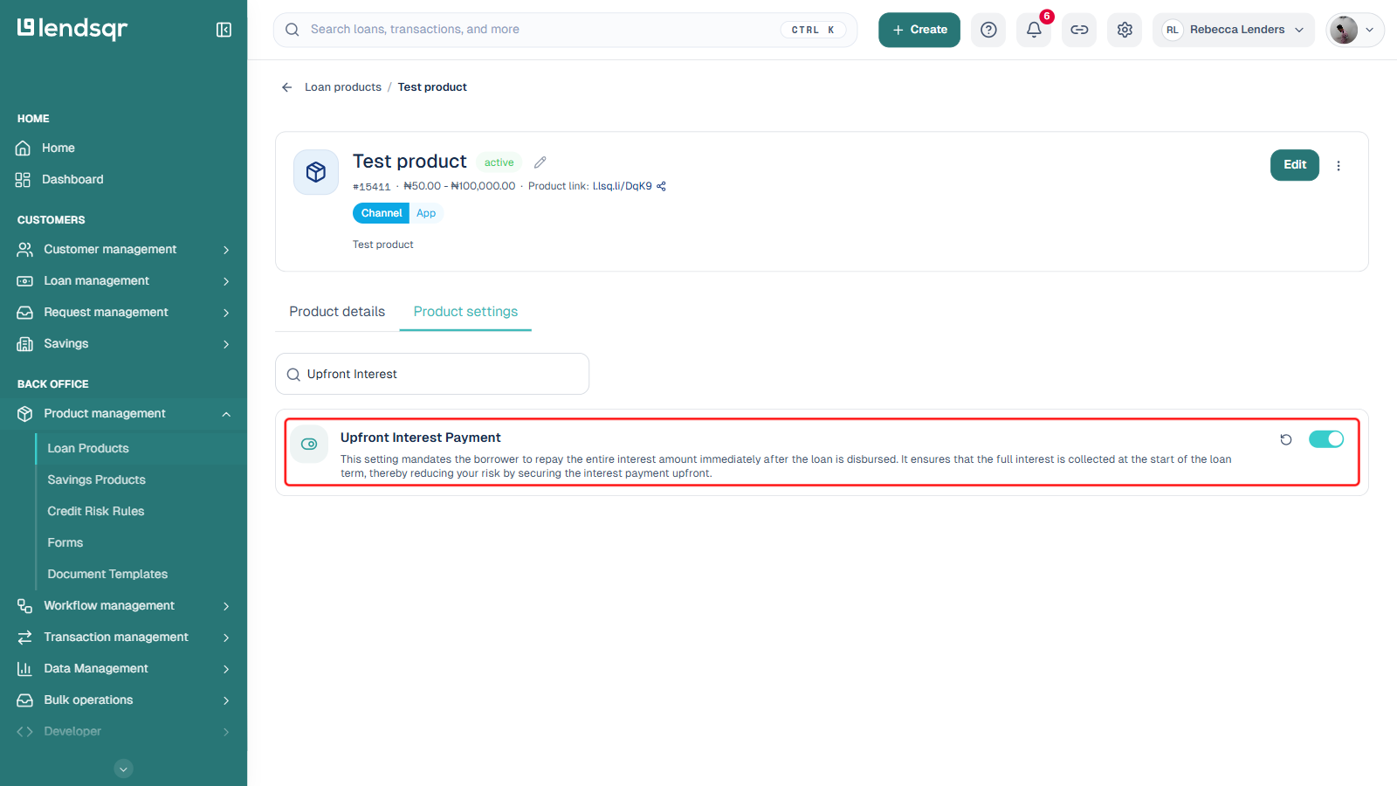Open the three-dot more options menu
The width and height of the screenshot is (1397, 786).
1339,166
